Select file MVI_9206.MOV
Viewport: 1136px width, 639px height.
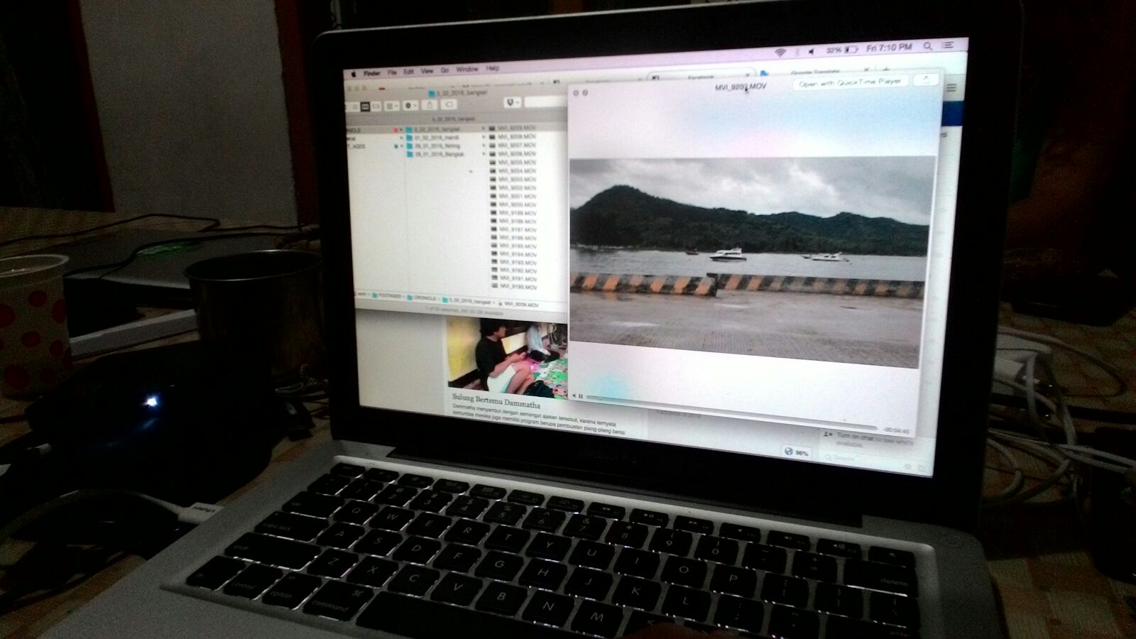[513, 153]
